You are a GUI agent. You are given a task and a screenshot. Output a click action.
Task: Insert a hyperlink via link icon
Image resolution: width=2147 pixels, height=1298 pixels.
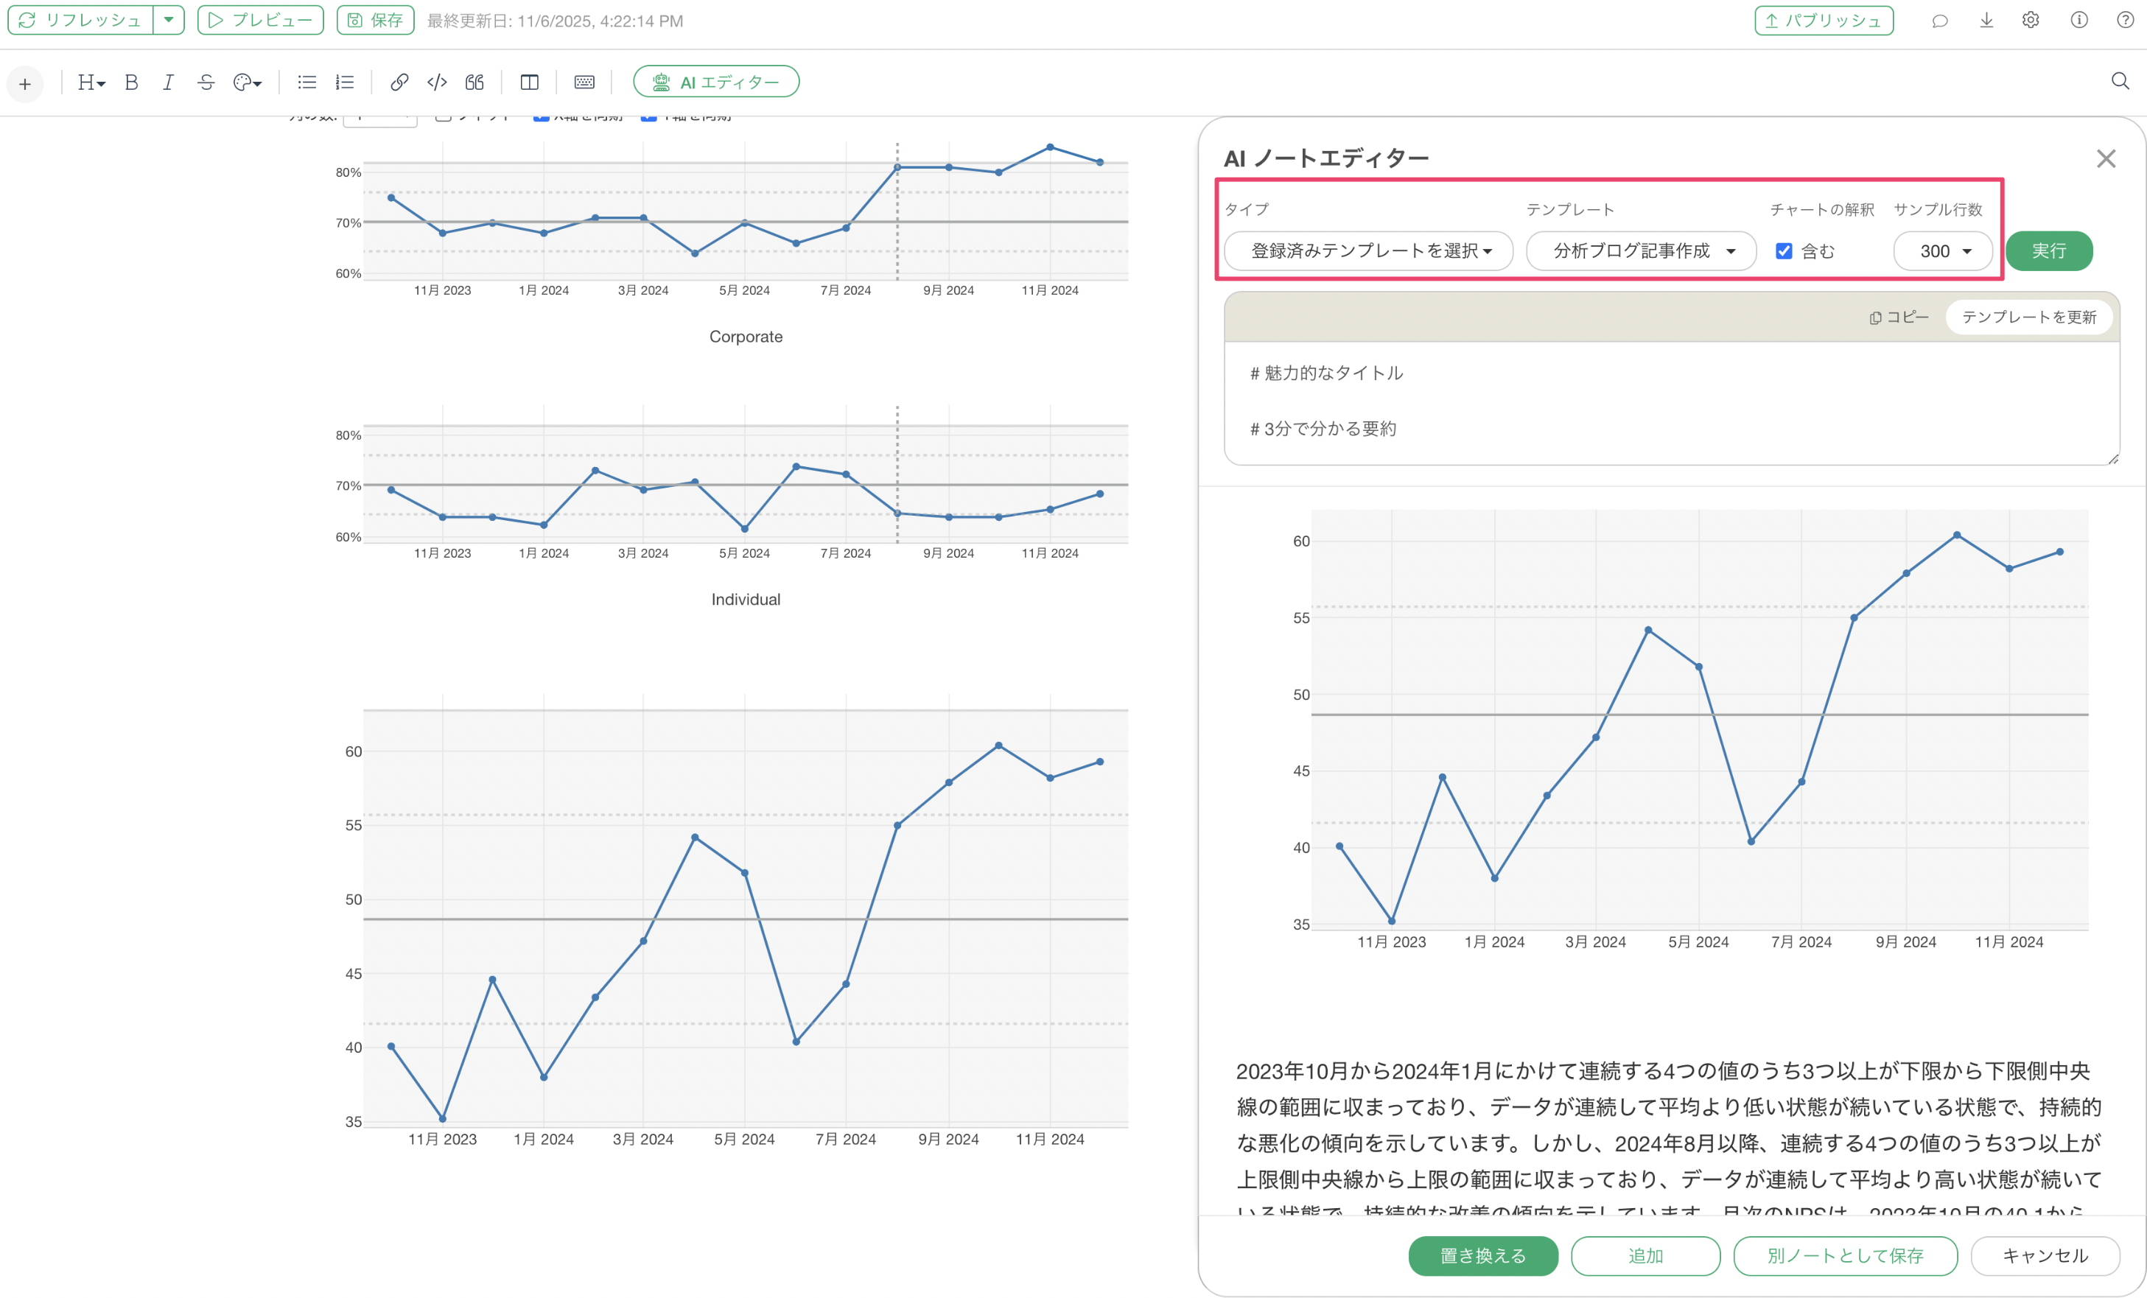(399, 82)
